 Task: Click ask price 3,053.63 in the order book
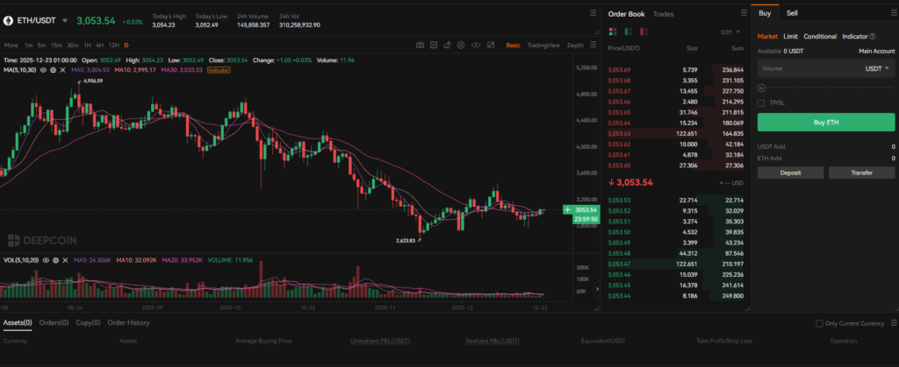click(619, 133)
